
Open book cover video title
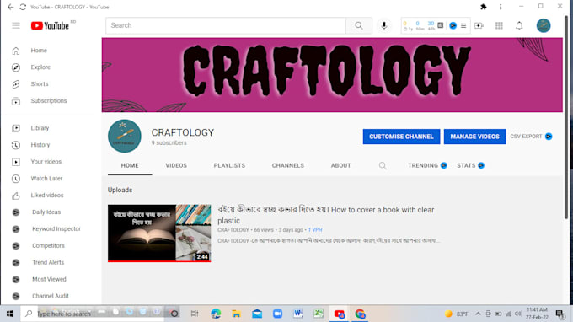[325, 215]
